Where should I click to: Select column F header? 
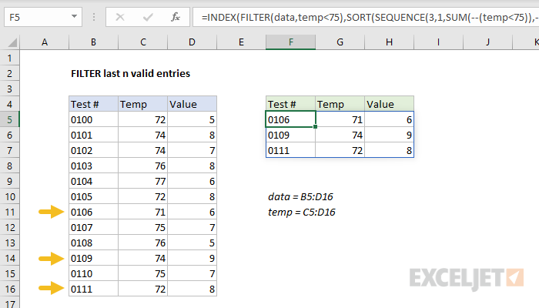[290, 42]
